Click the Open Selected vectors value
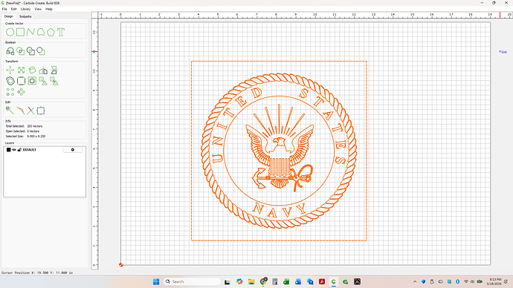This screenshot has width=513, height=288. [33, 131]
